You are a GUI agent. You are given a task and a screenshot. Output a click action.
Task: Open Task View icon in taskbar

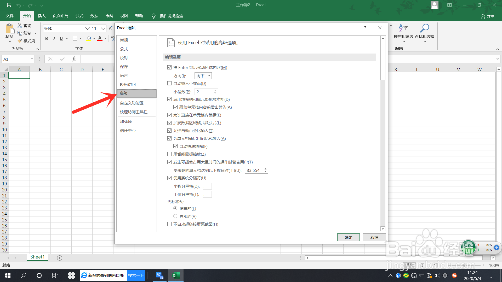pos(55,275)
